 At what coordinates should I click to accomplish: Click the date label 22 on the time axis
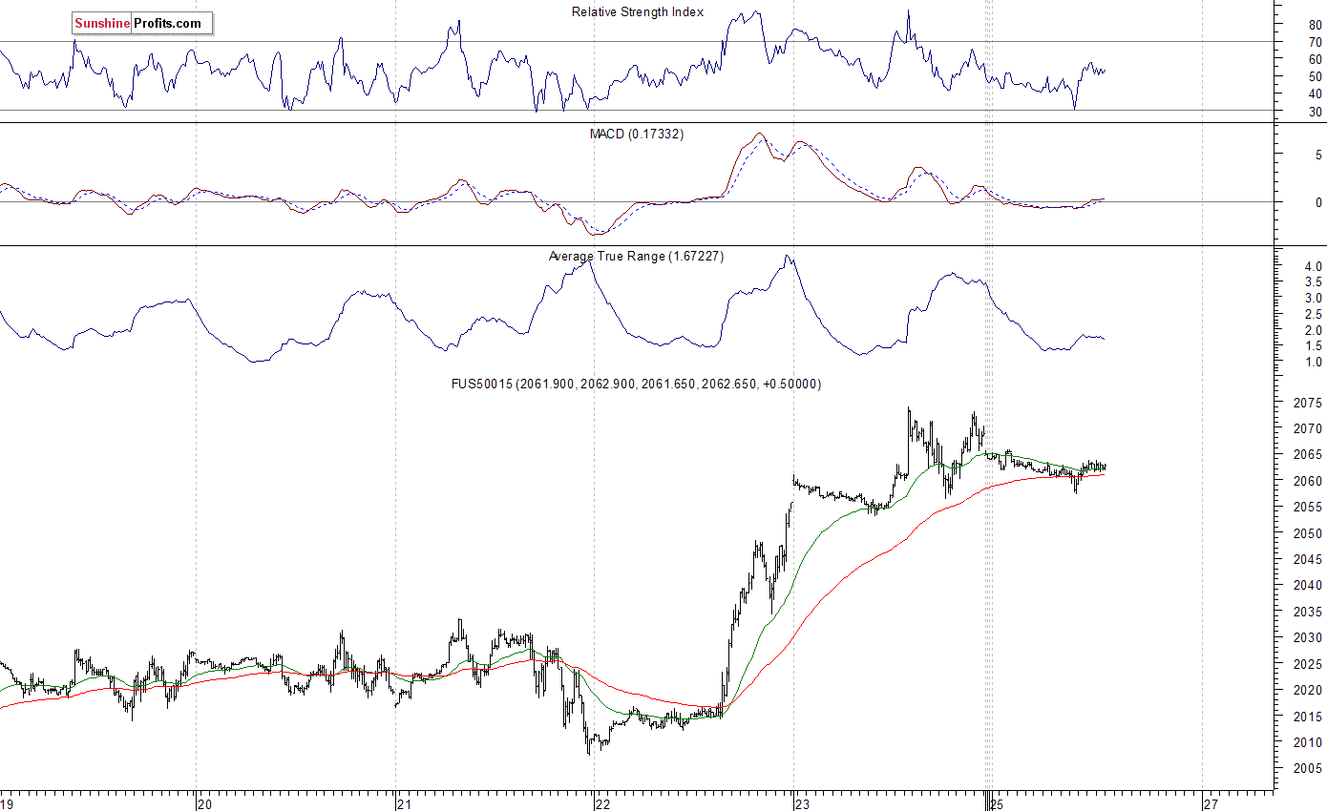pyautogui.click(x=602, y=803)
